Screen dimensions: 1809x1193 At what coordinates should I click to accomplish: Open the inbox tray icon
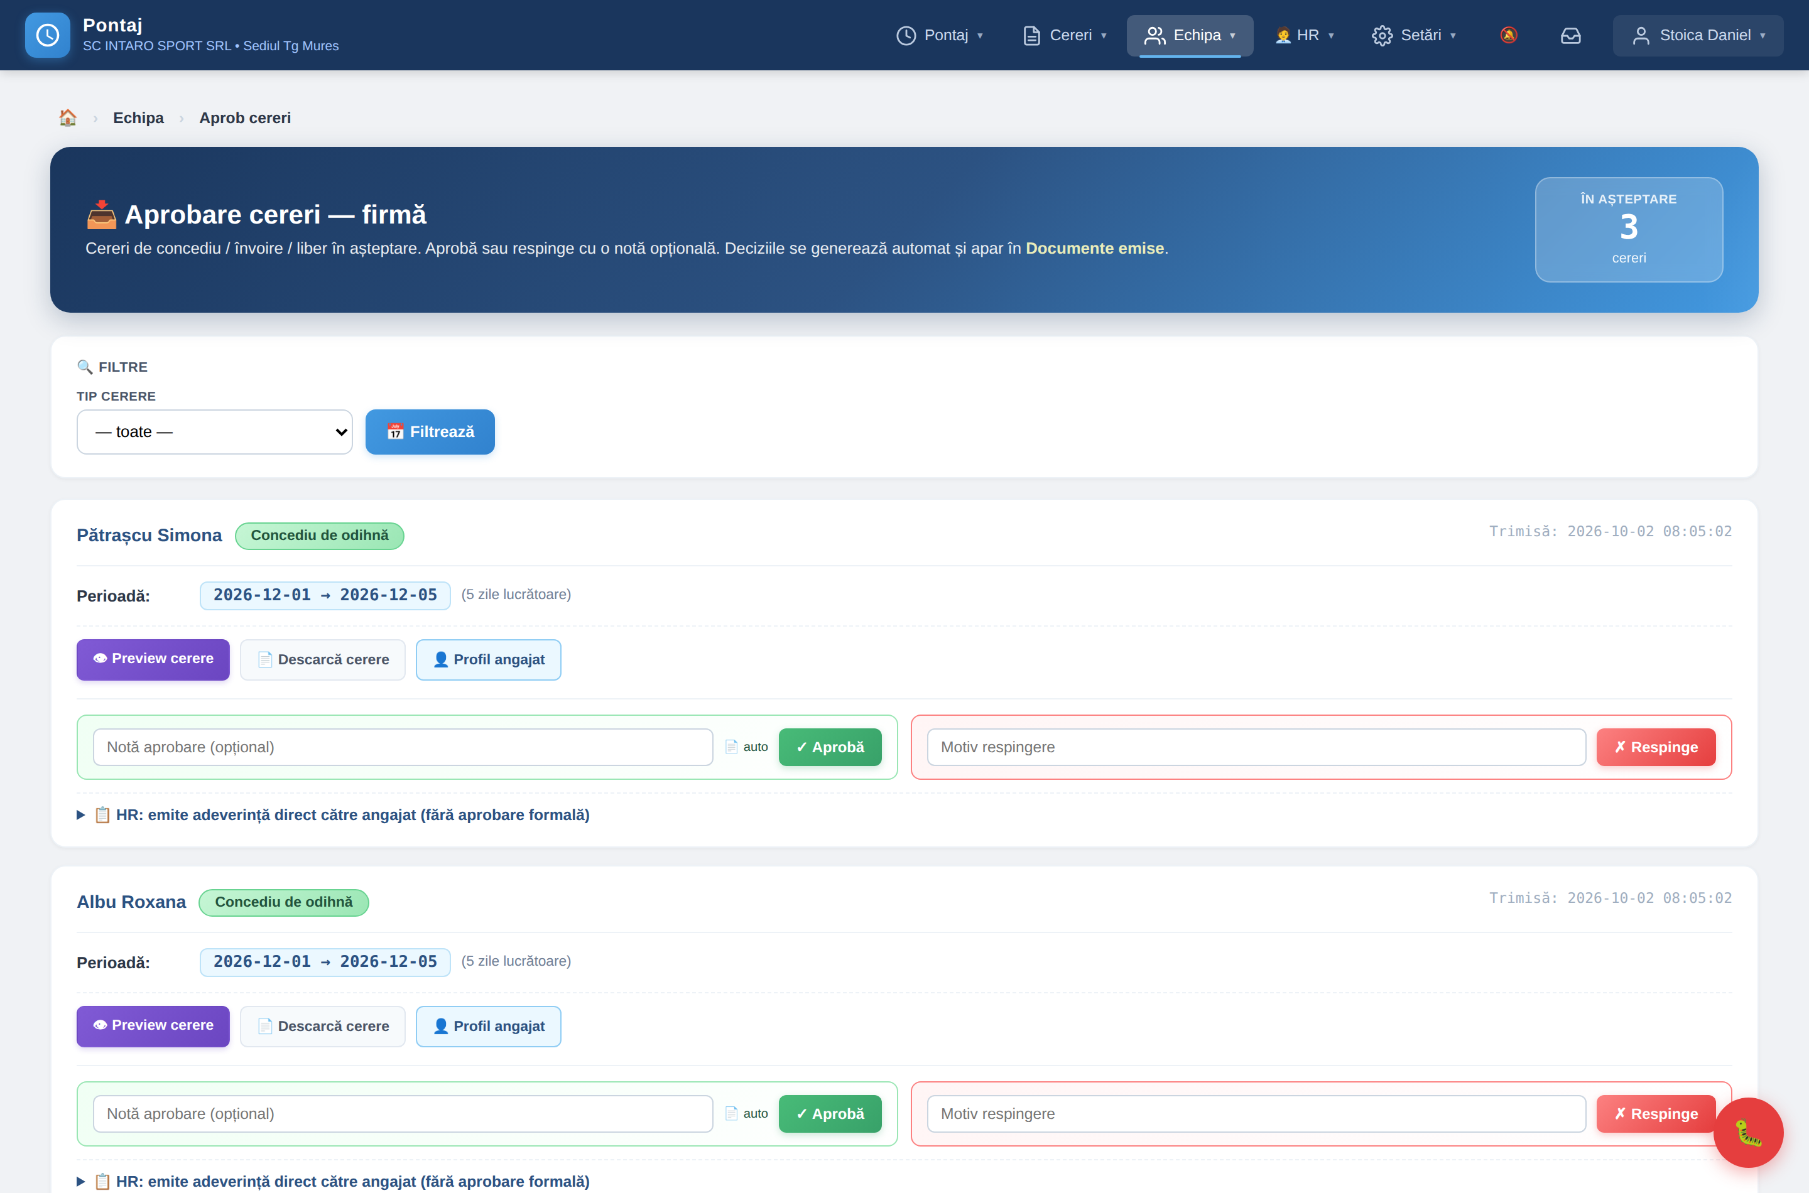[x=1571, y=35]
